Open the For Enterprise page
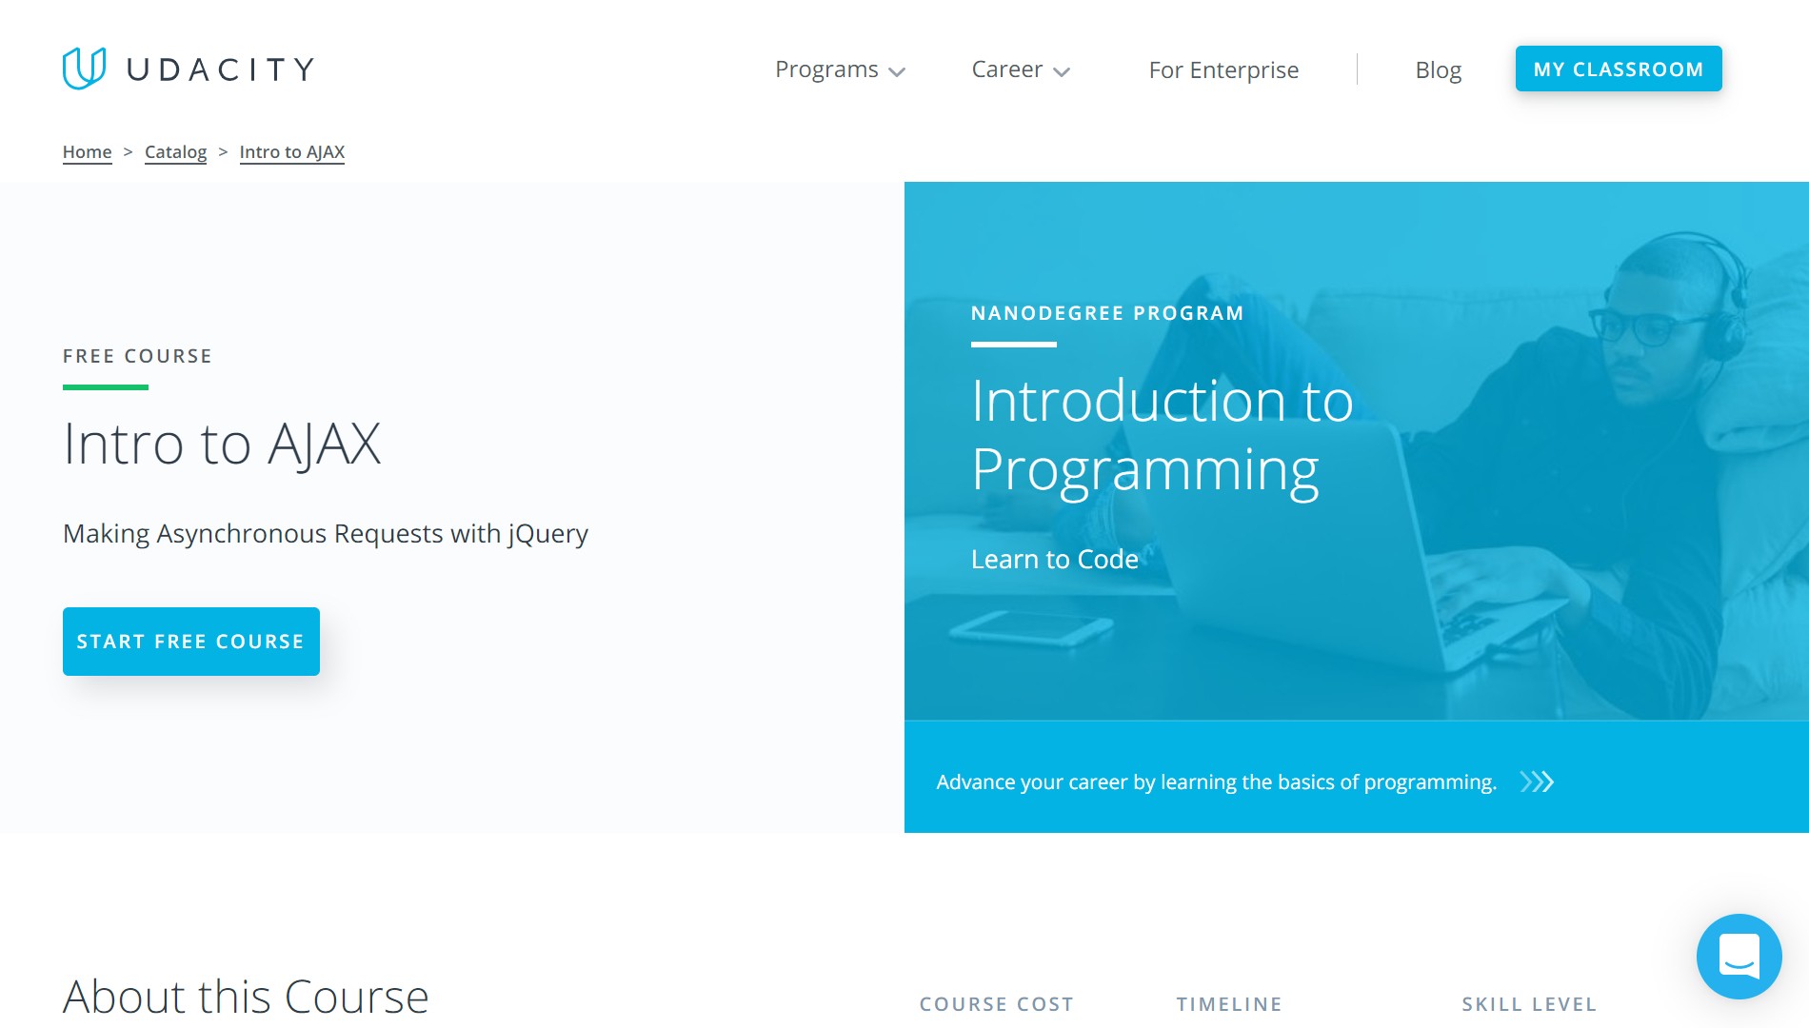The height and width of the screenshot is (1028, 1809). click(1223, 69)
